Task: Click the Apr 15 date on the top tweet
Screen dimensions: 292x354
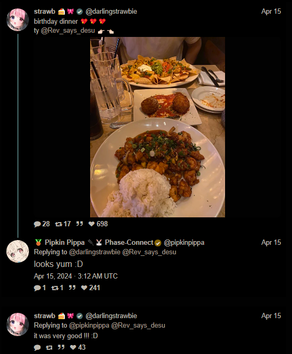Action: pos(271,12)
